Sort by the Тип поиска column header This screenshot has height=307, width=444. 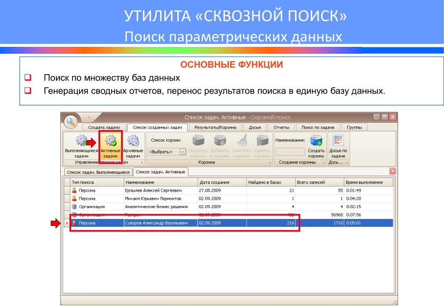tap(97, 182)
